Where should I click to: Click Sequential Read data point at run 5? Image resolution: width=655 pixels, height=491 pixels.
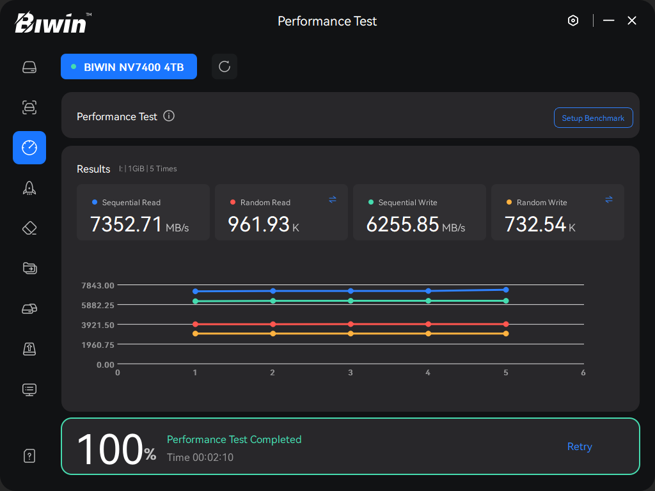coord(506,290)
